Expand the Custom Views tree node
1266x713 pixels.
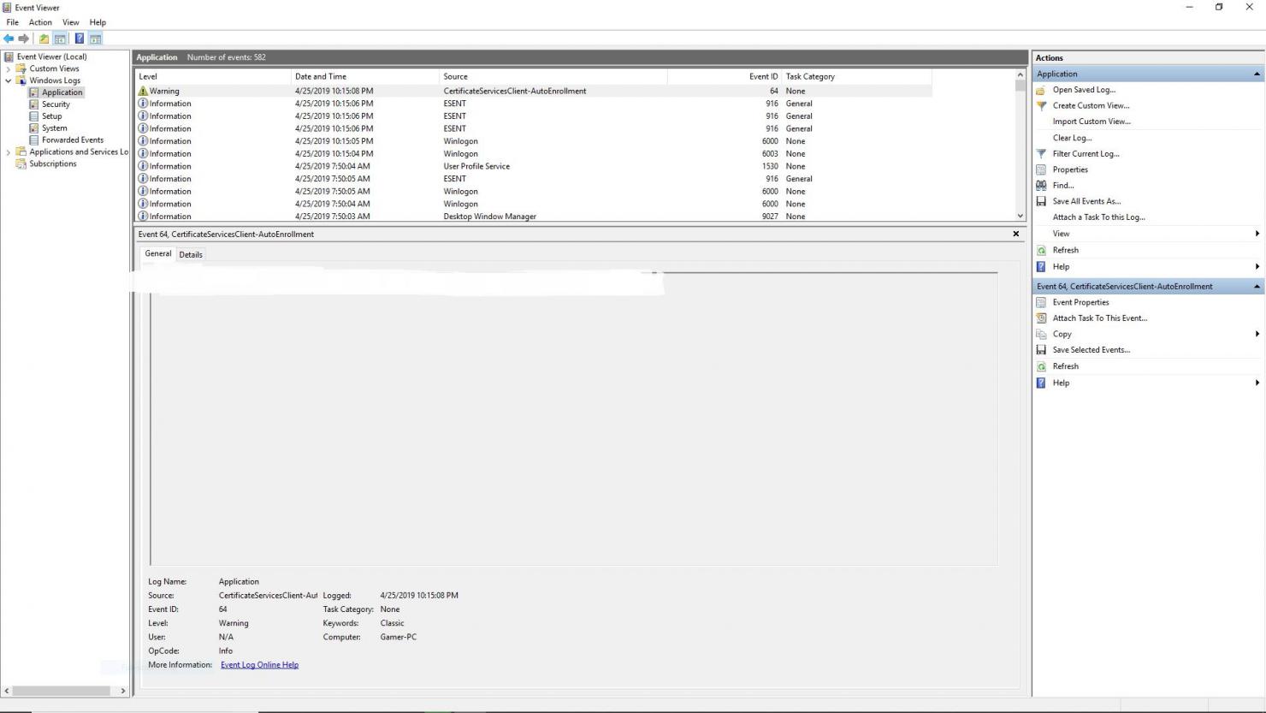point(9,68)
